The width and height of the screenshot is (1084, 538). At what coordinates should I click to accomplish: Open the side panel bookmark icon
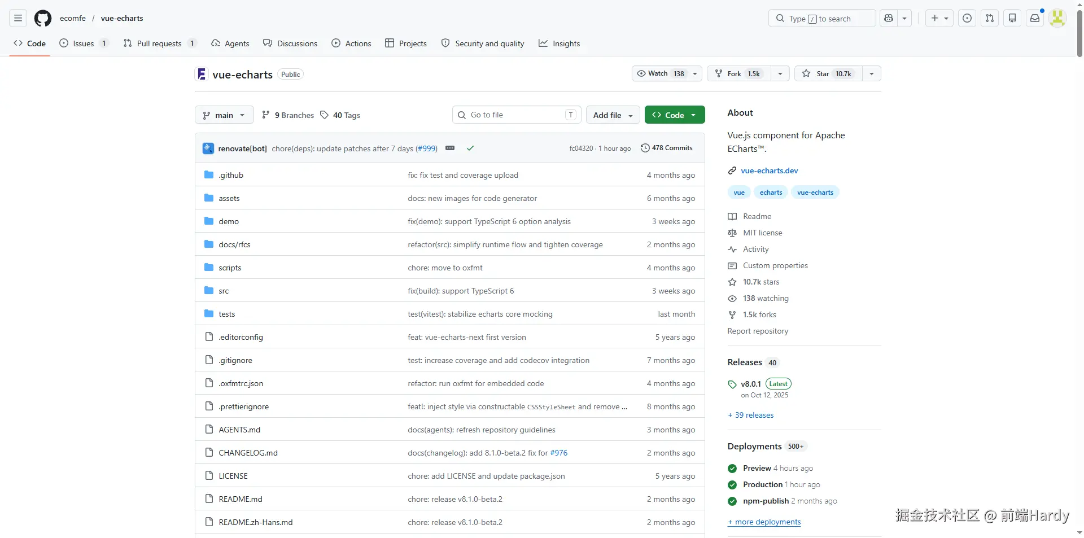coord(1012,18)
